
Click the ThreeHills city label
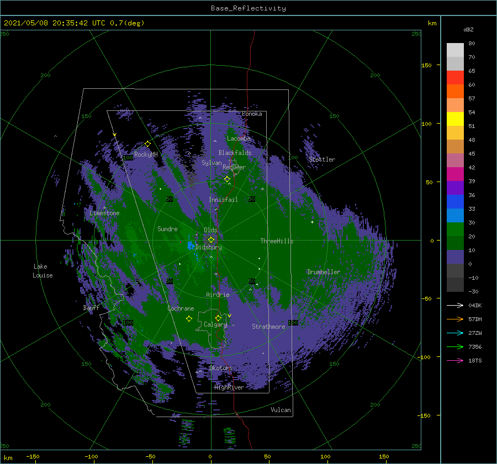pos(277,241)
